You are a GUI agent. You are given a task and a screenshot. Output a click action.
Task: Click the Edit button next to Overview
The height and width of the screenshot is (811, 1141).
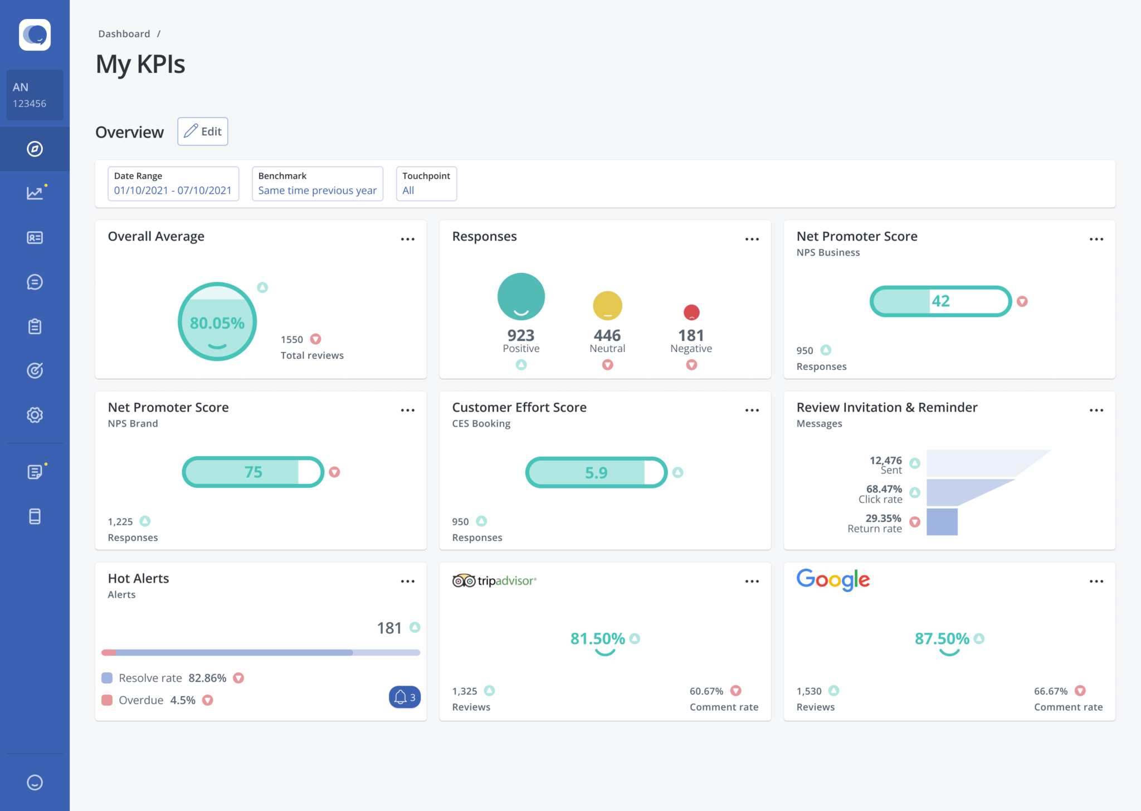(x=202, y=131)
